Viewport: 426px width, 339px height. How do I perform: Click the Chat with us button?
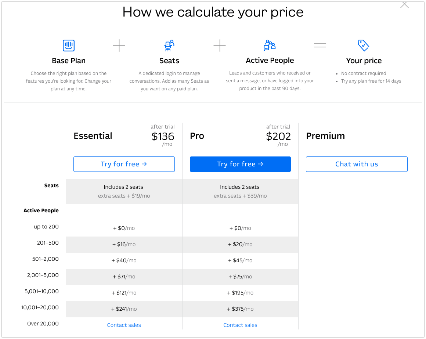tap(357, 164)
